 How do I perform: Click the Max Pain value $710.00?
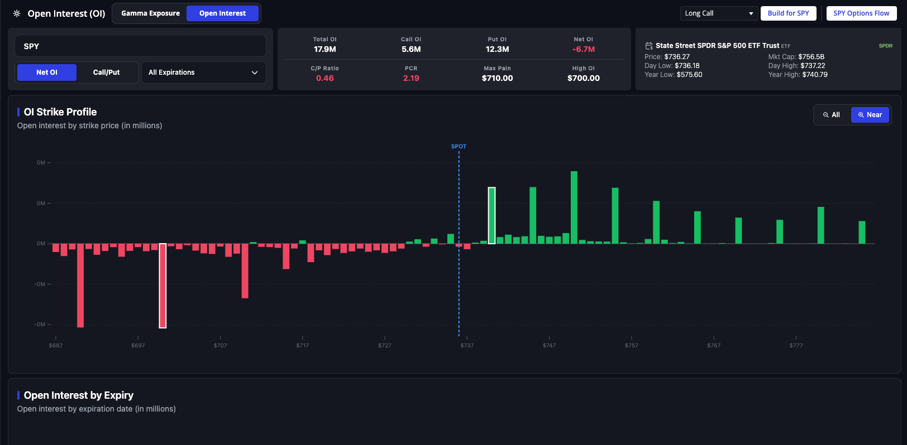[x=497, y=78]
